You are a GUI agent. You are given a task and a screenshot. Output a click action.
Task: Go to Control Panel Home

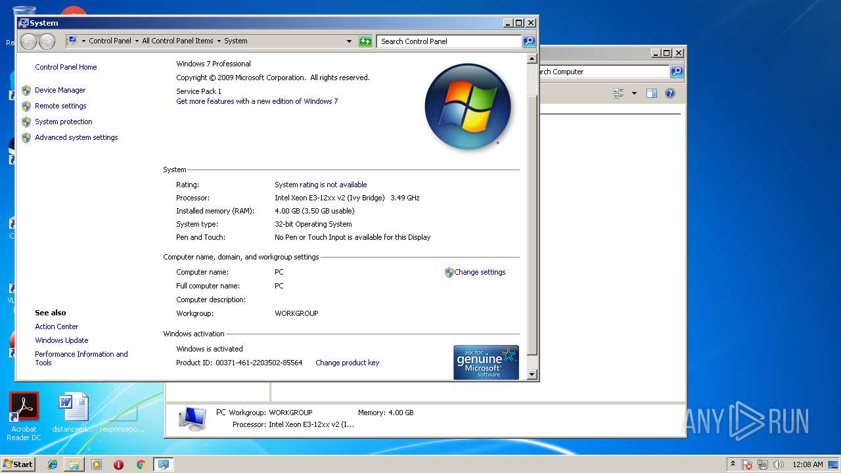pyautogui.click(x=66, y=67)
